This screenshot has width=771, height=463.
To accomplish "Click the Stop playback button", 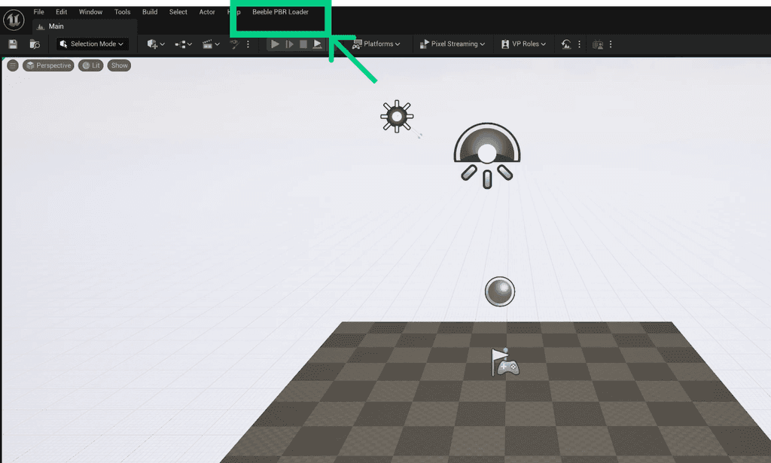I will click(x=304, y=44).
